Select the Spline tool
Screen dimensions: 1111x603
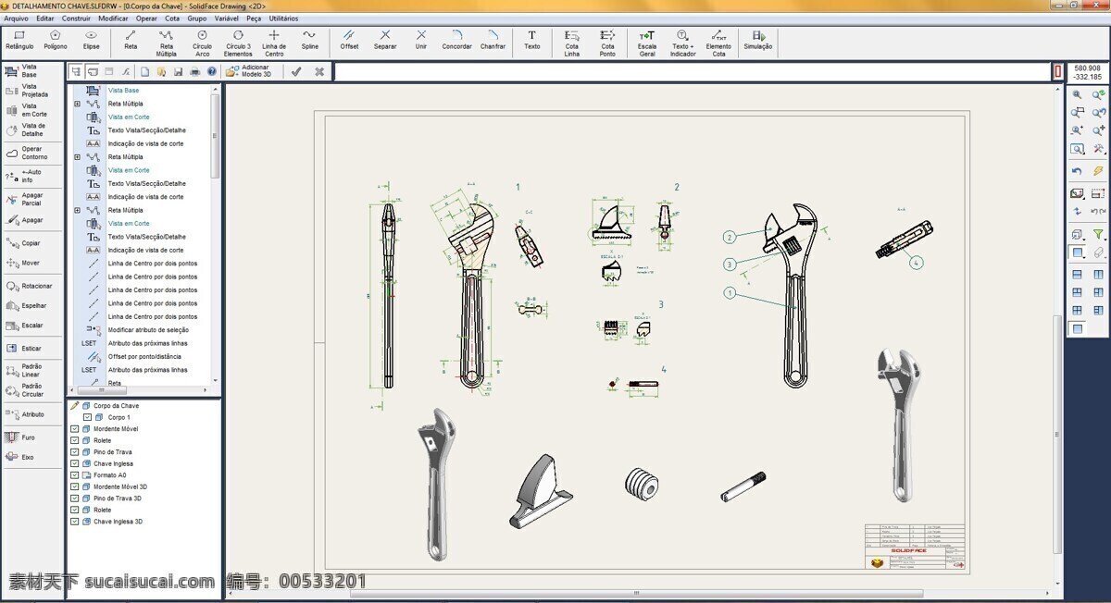click(x=309, y=41)
